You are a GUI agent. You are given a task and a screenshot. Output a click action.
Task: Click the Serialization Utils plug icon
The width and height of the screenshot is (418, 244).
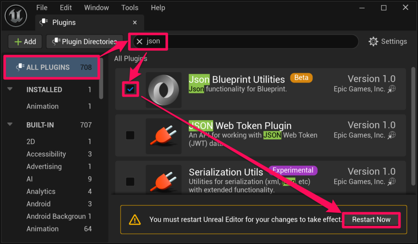163,181
